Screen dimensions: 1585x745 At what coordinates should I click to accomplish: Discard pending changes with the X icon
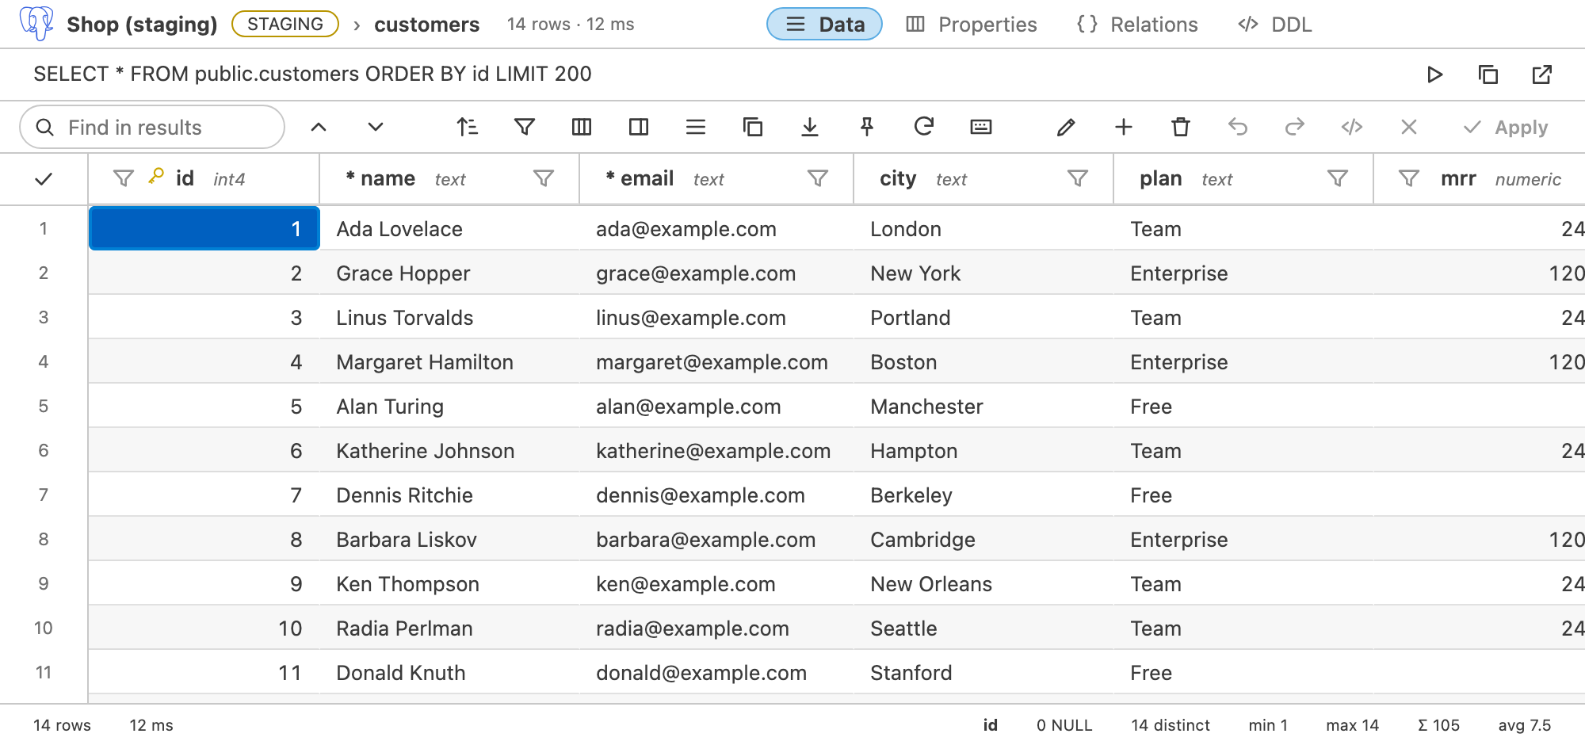pyautogui.click(x=1409, y=127)
